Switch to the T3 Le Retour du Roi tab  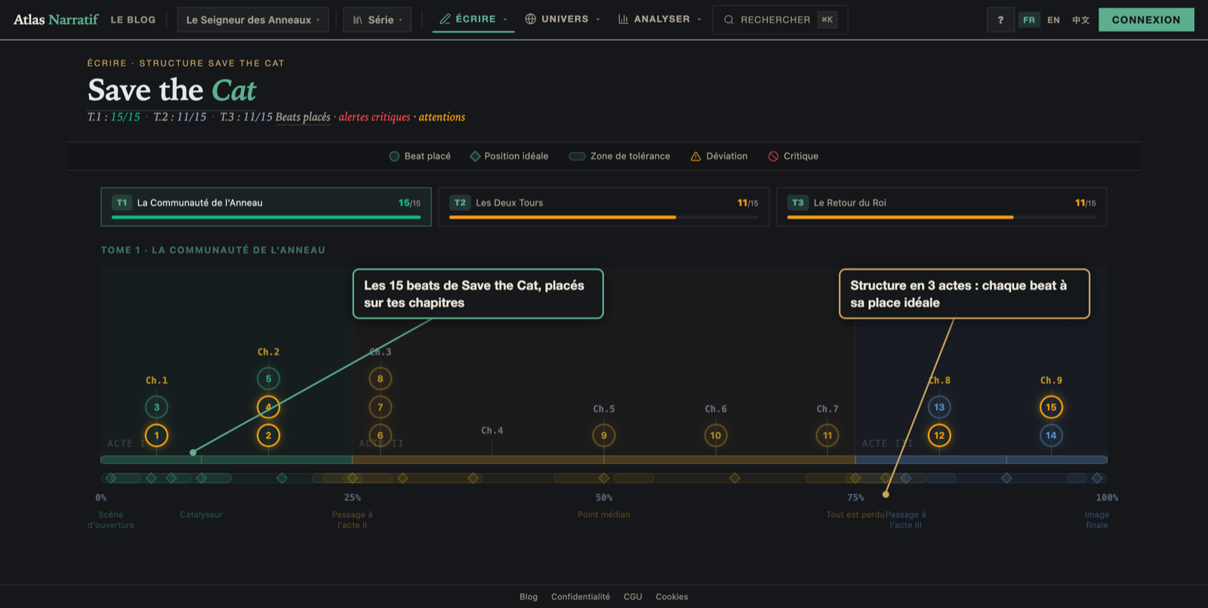click(x=941, y=207)
